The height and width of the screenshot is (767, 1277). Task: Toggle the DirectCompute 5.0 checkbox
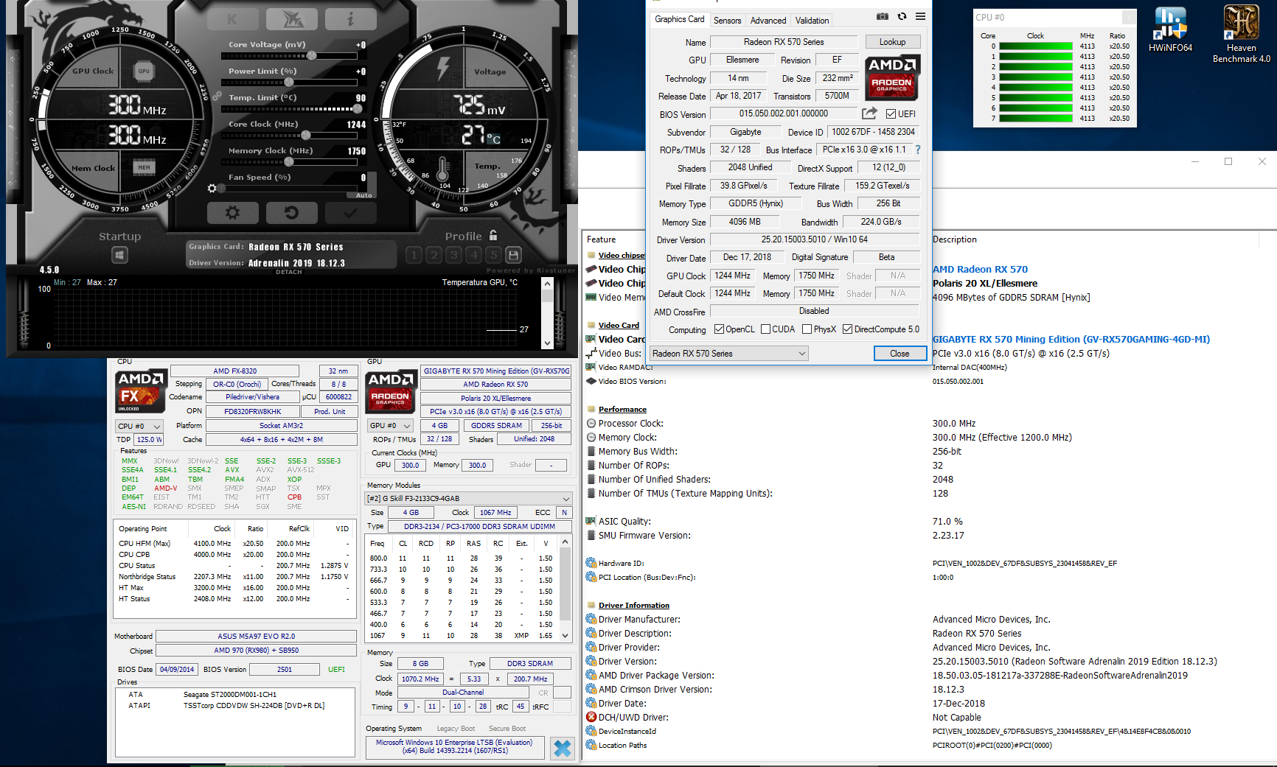pos(848,329)
